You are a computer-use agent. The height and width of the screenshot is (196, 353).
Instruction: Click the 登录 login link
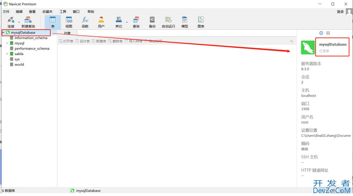[340, 12]
